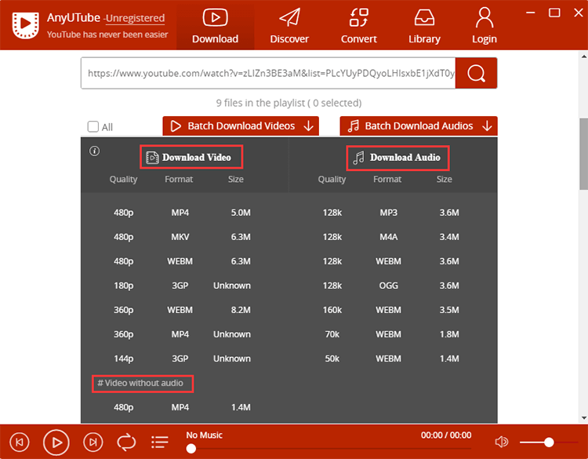Click the AnyUTube logo icon
Screen dimensions: 588x459
(25, 25)
